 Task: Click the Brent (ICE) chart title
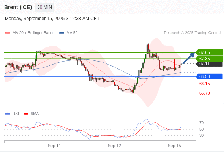[18, 7]
